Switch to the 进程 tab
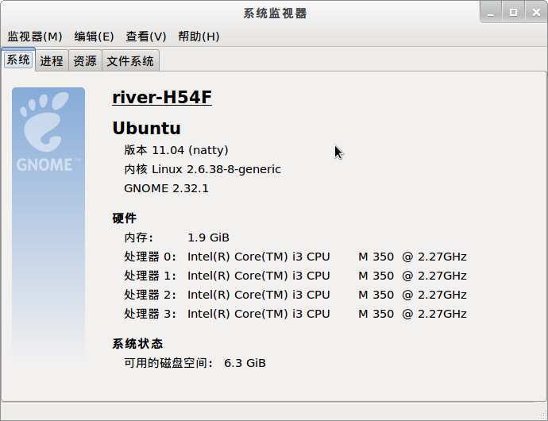548x421 pixels. click(52, 61)
